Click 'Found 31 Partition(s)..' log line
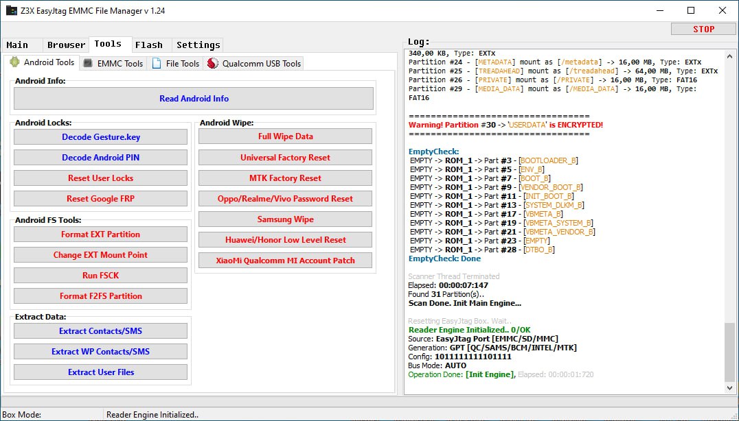The height and width of the screenshot is (421, 739). (x=446, y=294)
